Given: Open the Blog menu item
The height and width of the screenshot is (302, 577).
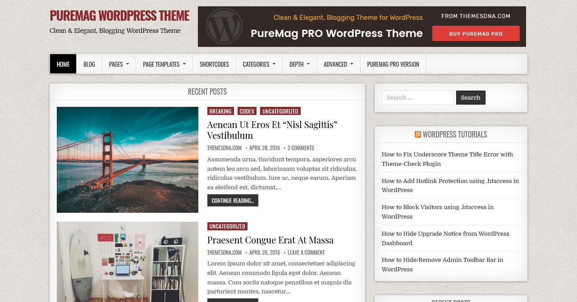Looking at the screenshot, I should pyautogui.click(x=89, y=64).
